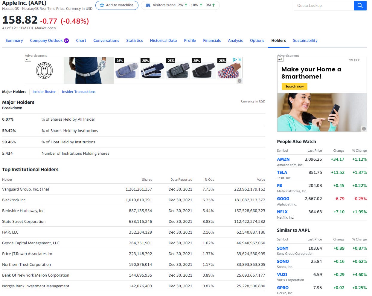The image size is (372, 296).
Task: Click the magnifier search button
Action: 360,6
